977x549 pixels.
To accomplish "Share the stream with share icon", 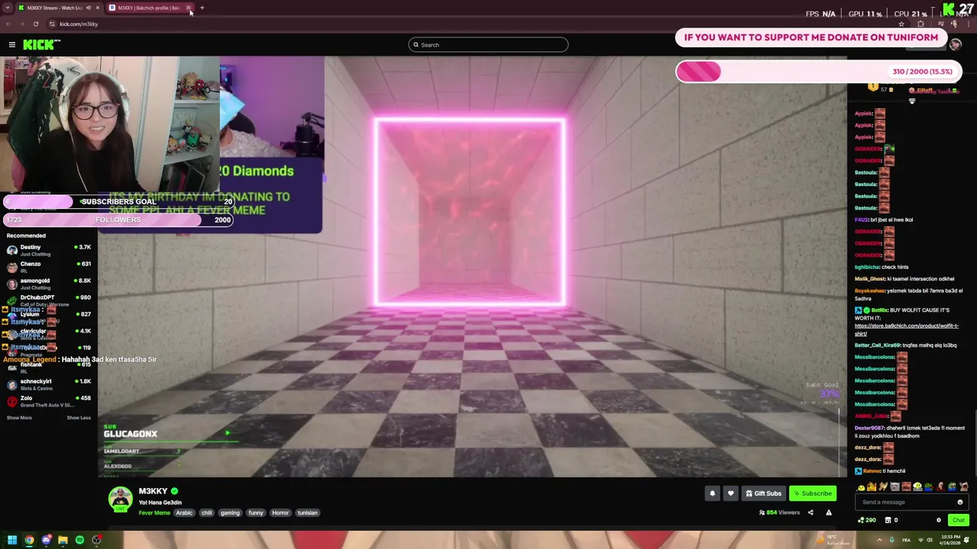I will tap(811, 512).
